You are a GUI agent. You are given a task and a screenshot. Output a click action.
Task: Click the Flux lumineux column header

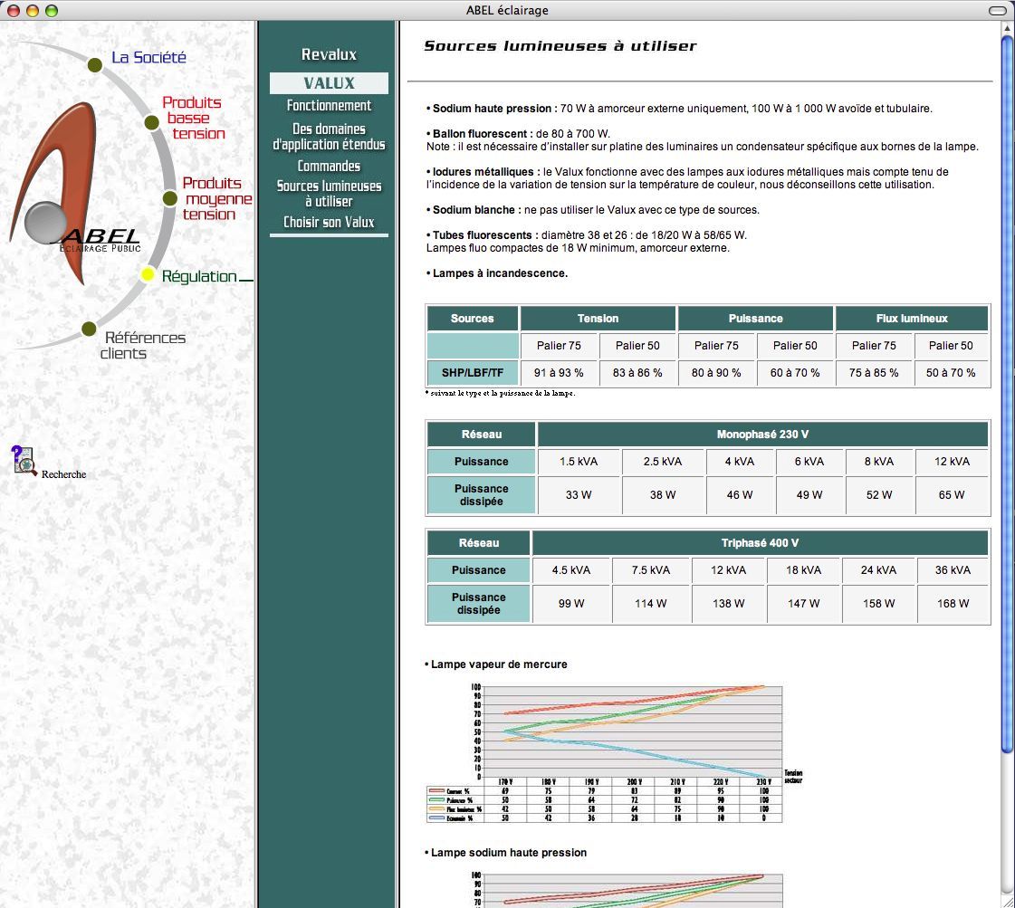click(x=912, y=319)
